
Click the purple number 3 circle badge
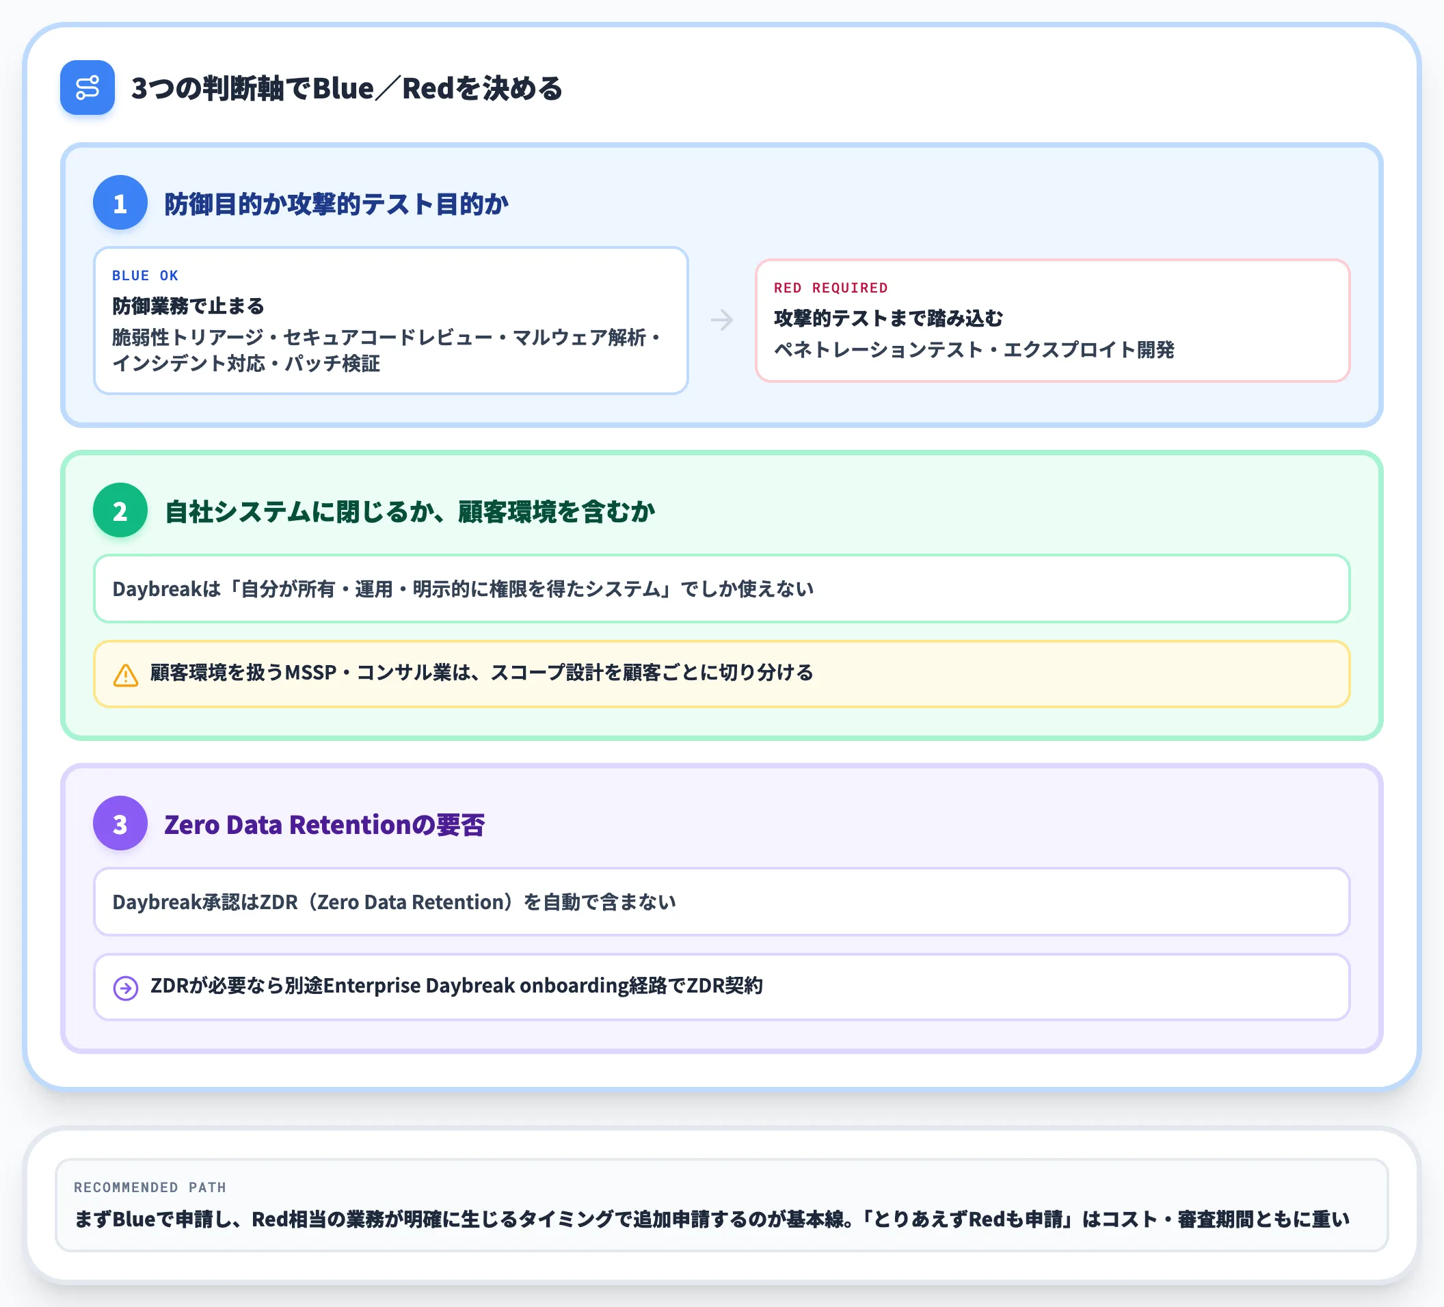120,823
